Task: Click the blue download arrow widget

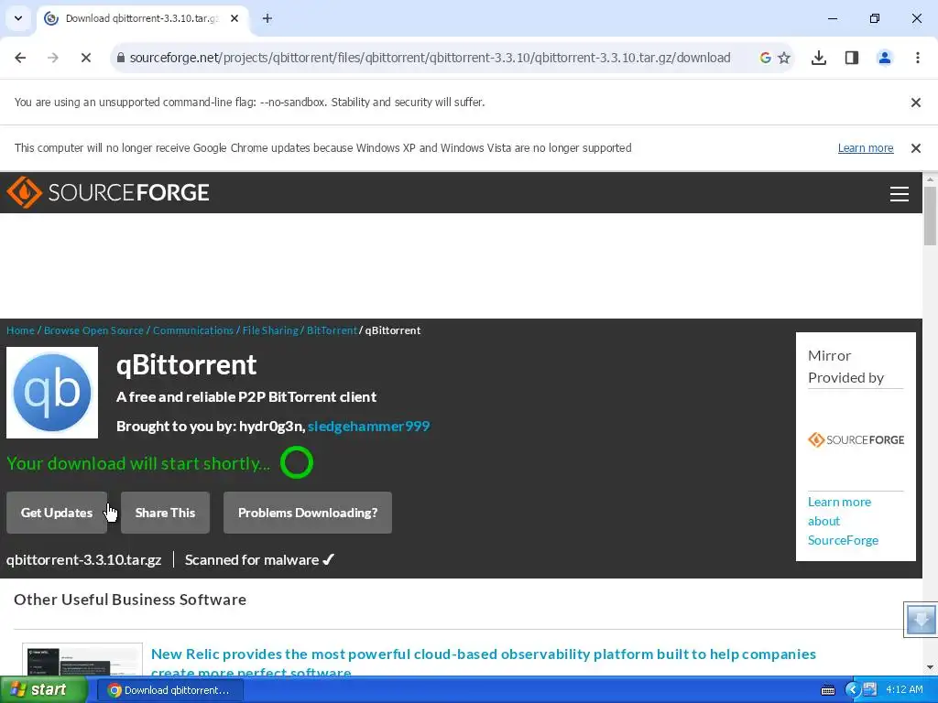Action: pyautogui.click(x=921, y=620)
